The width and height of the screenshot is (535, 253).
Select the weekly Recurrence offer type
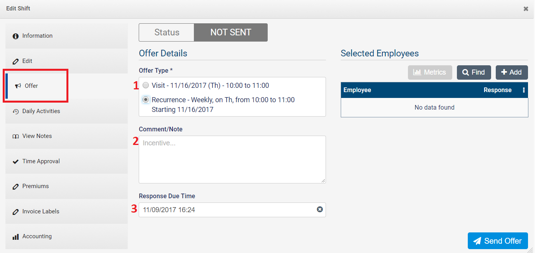coord(146,100)
